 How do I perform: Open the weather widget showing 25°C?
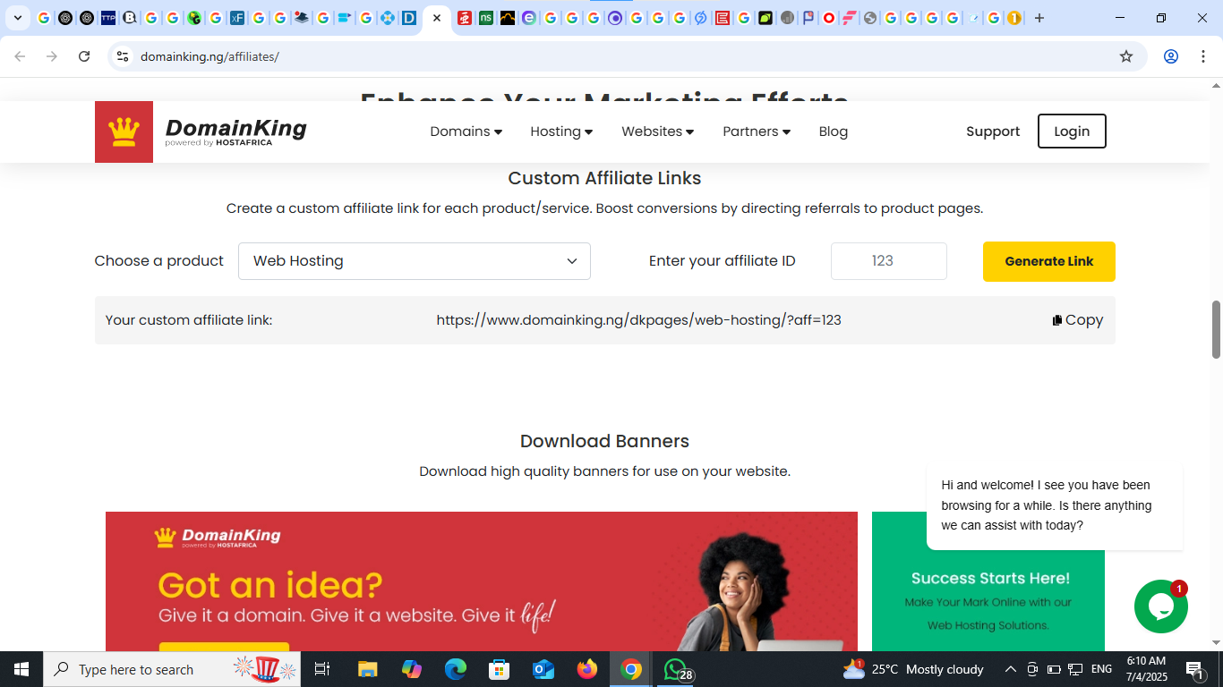tap(913, 669)
